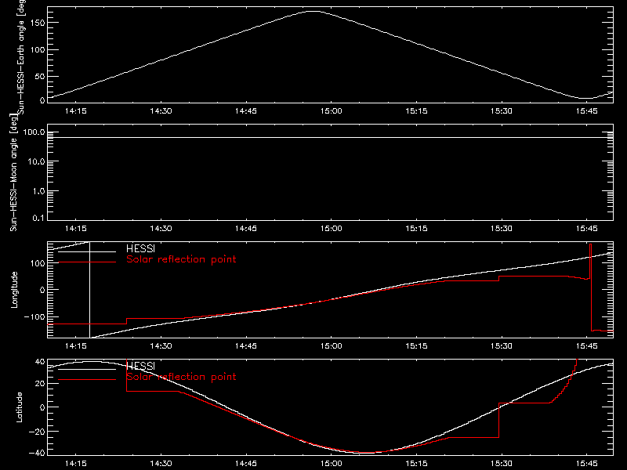Click the -20 tick on the Latitude plot
The width and height of the screenshot is (627, 470).
(x=37, y=432)
